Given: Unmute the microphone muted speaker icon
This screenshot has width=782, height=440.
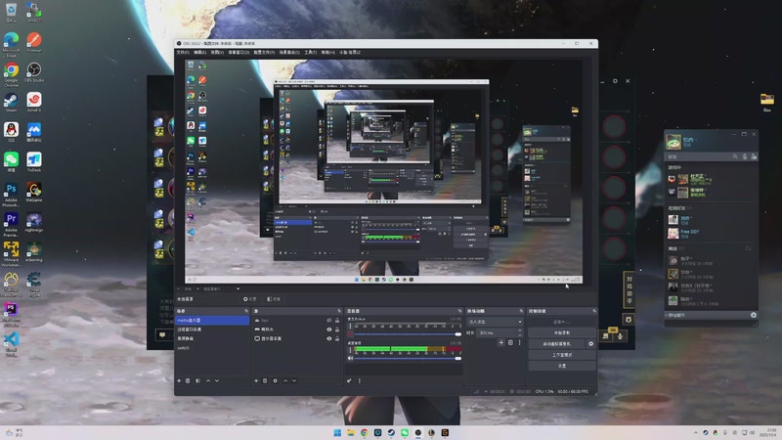Looking at the screenshot, I should (x=350, y=333).
